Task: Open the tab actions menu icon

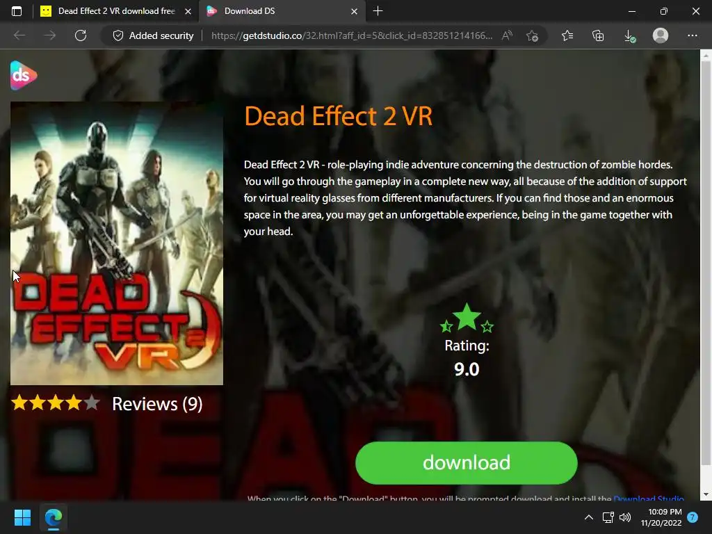Action: [17, 11]
